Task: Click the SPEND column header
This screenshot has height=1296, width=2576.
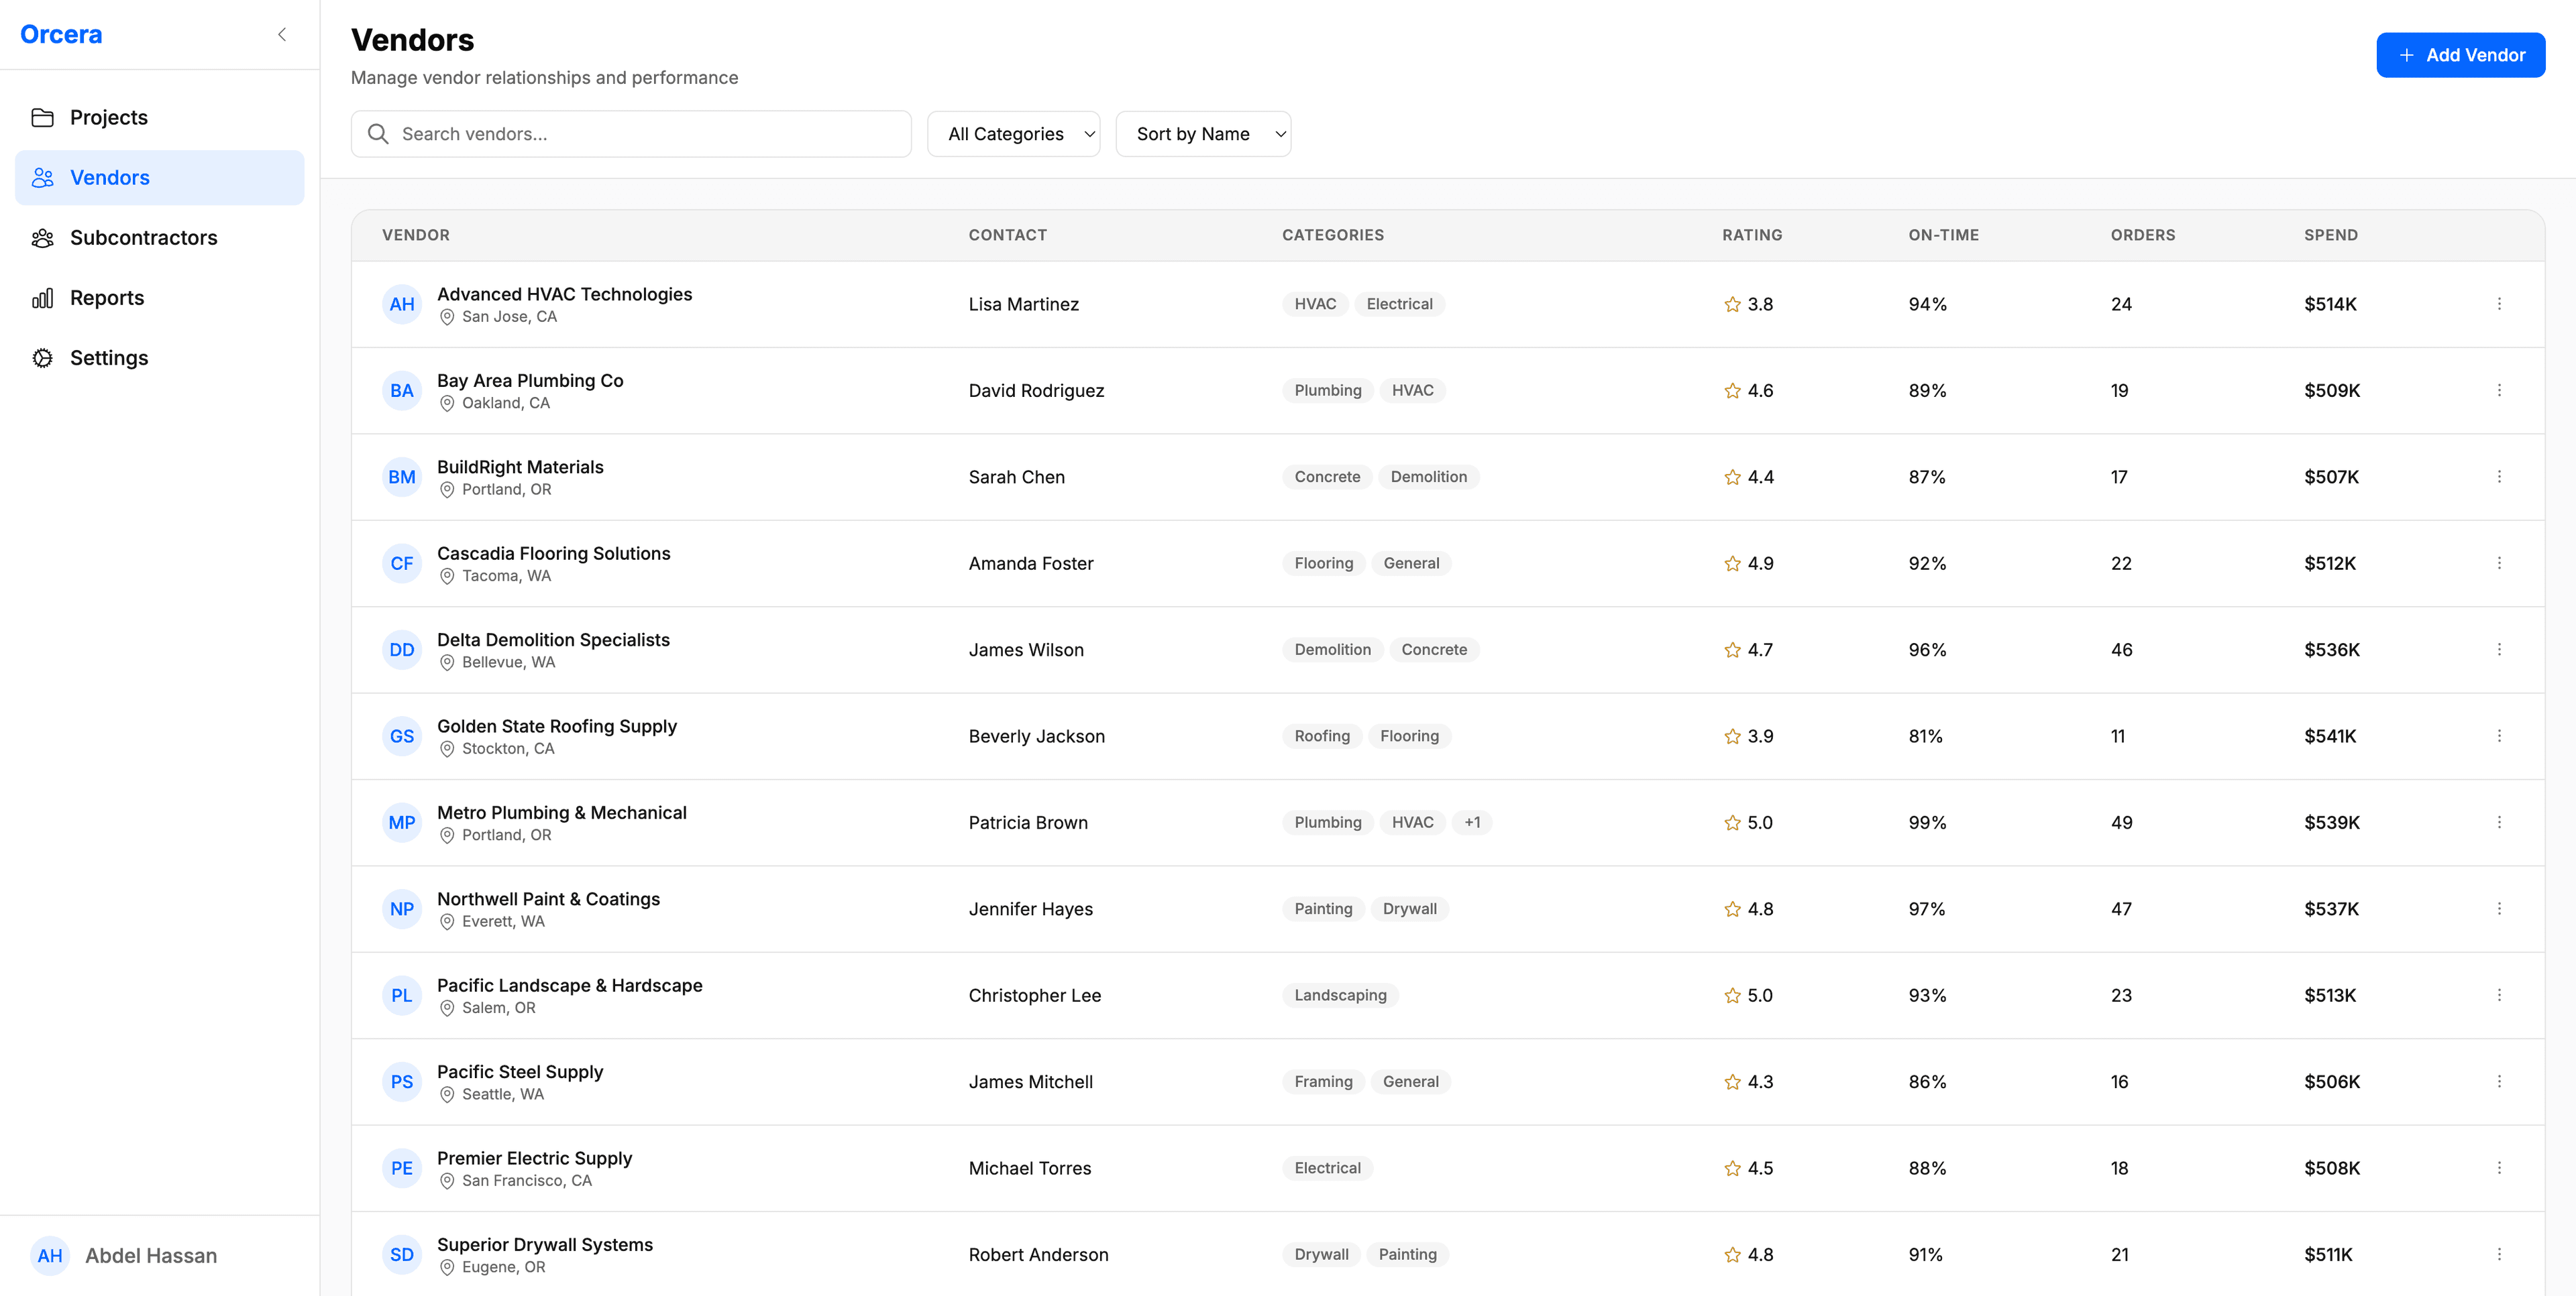Action: pyautogui.click(x=2331, y=235)
